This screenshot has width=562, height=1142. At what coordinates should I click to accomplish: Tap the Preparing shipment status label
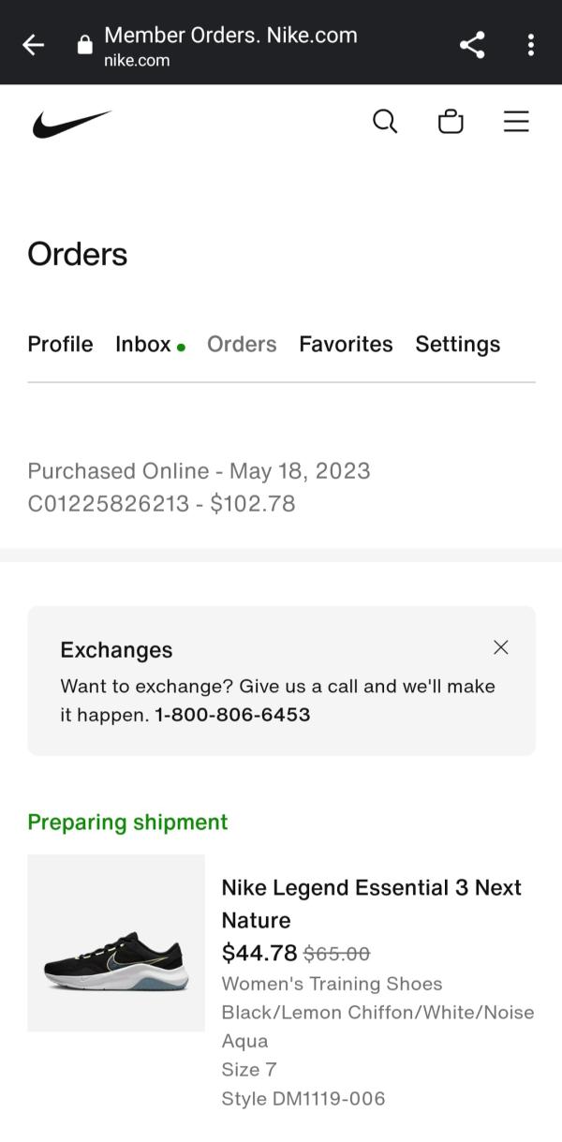[127, 822]
